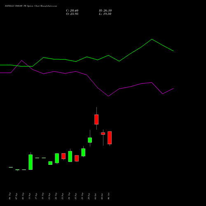Image resolution: width=206 pixels, height=206 pixels.
Task: Select the closing price C: 20.40
Action: point(72,11)
